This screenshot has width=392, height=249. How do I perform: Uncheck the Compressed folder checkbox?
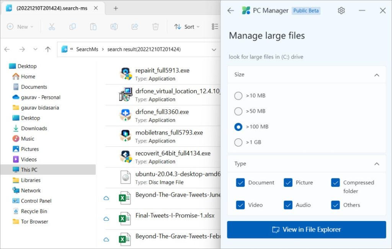(x=335, y=183)
